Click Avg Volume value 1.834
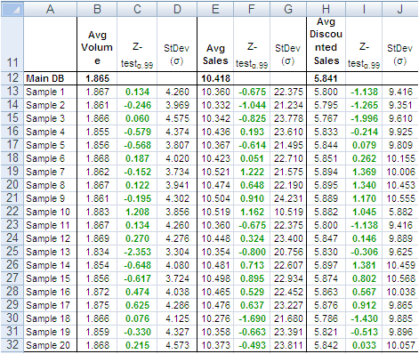Viewport: 419px width, 354px height. point(97,252)
